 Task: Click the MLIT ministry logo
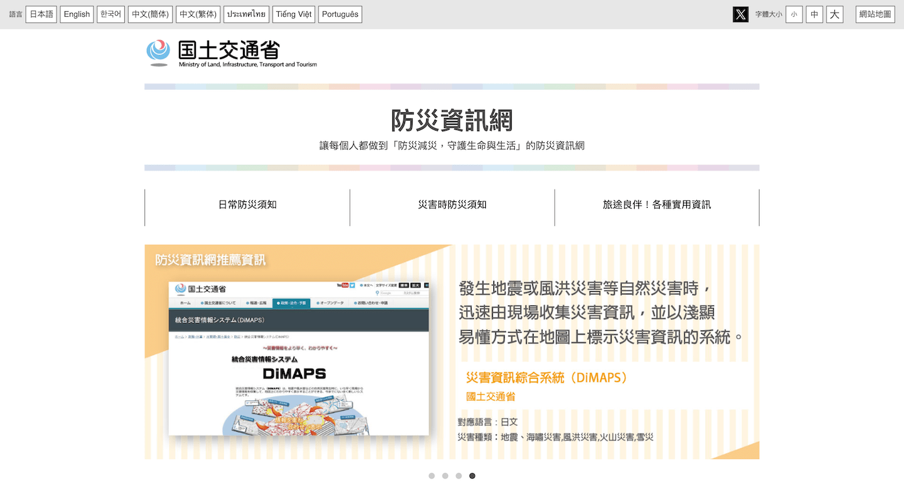coord(232,53)
